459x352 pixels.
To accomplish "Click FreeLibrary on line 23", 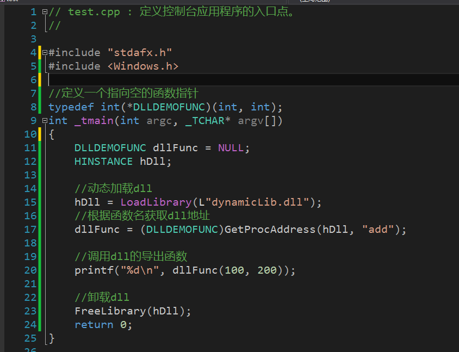I will (x=110, y=311).
